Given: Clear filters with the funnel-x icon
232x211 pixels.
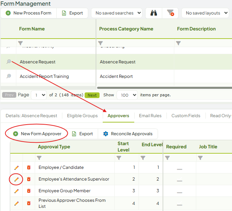Looking at the screenshot, I should tap(170, 13).
